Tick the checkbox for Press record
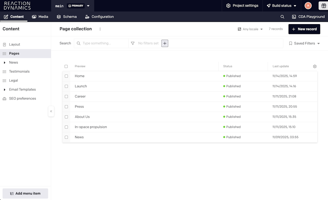Viewport: 328px width, 200px height. [66, 107]
